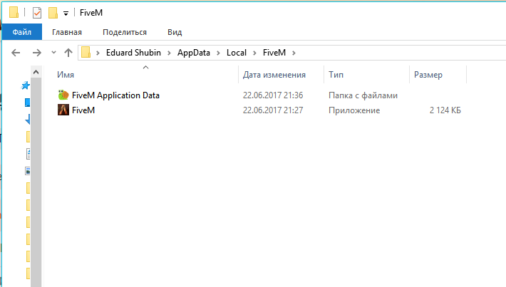Sort by the Имя column header

66,75
